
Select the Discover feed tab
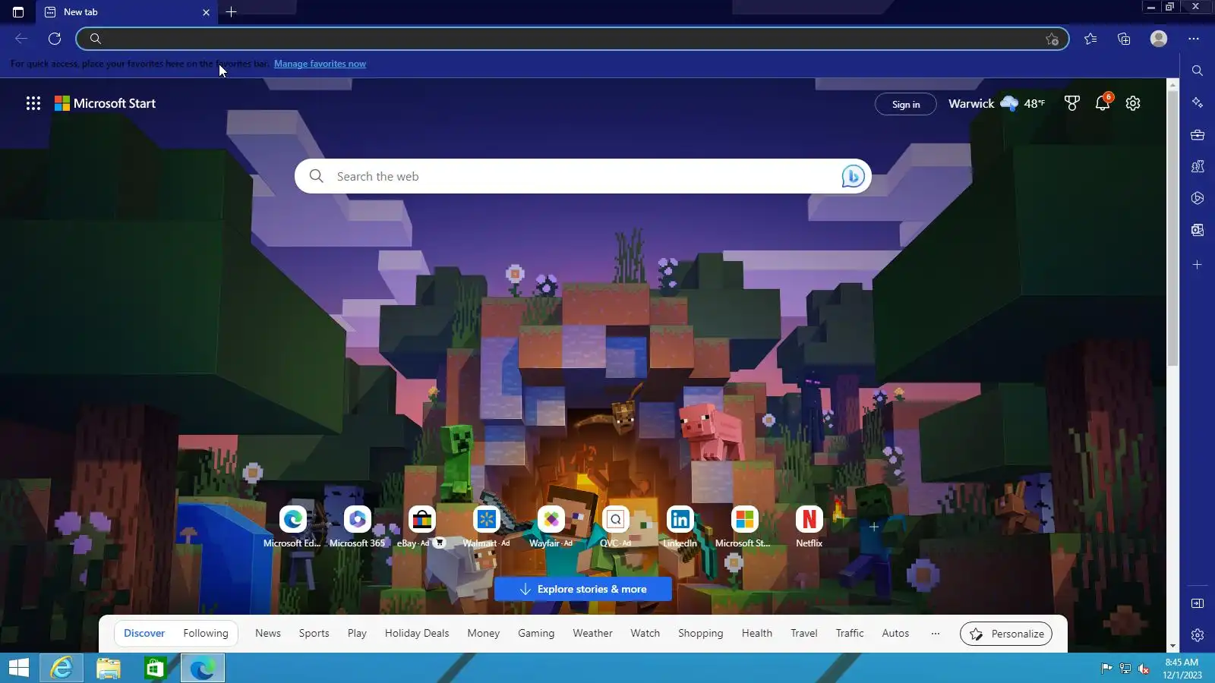coord(144,633)
